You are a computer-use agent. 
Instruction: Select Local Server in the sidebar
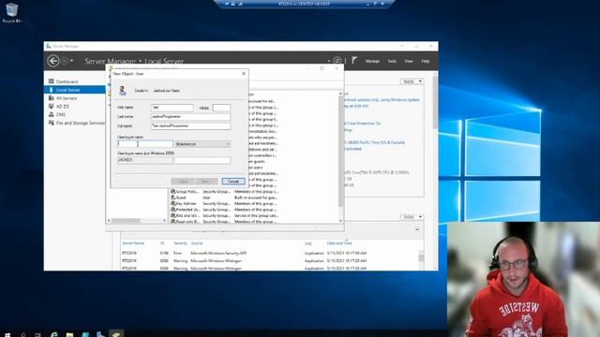tap(75, 90)
